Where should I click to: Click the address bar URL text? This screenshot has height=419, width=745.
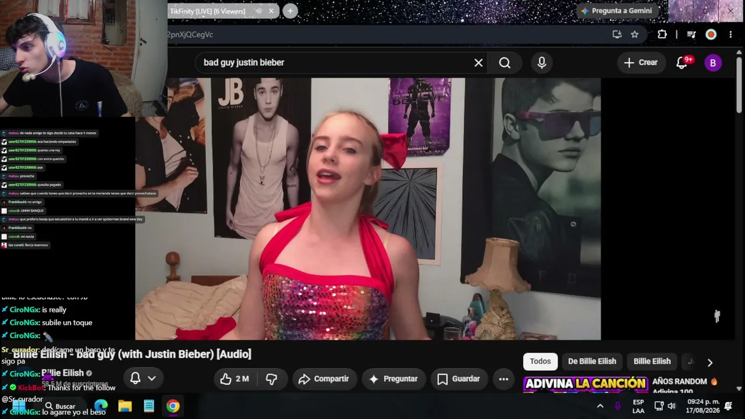point(190,34)
